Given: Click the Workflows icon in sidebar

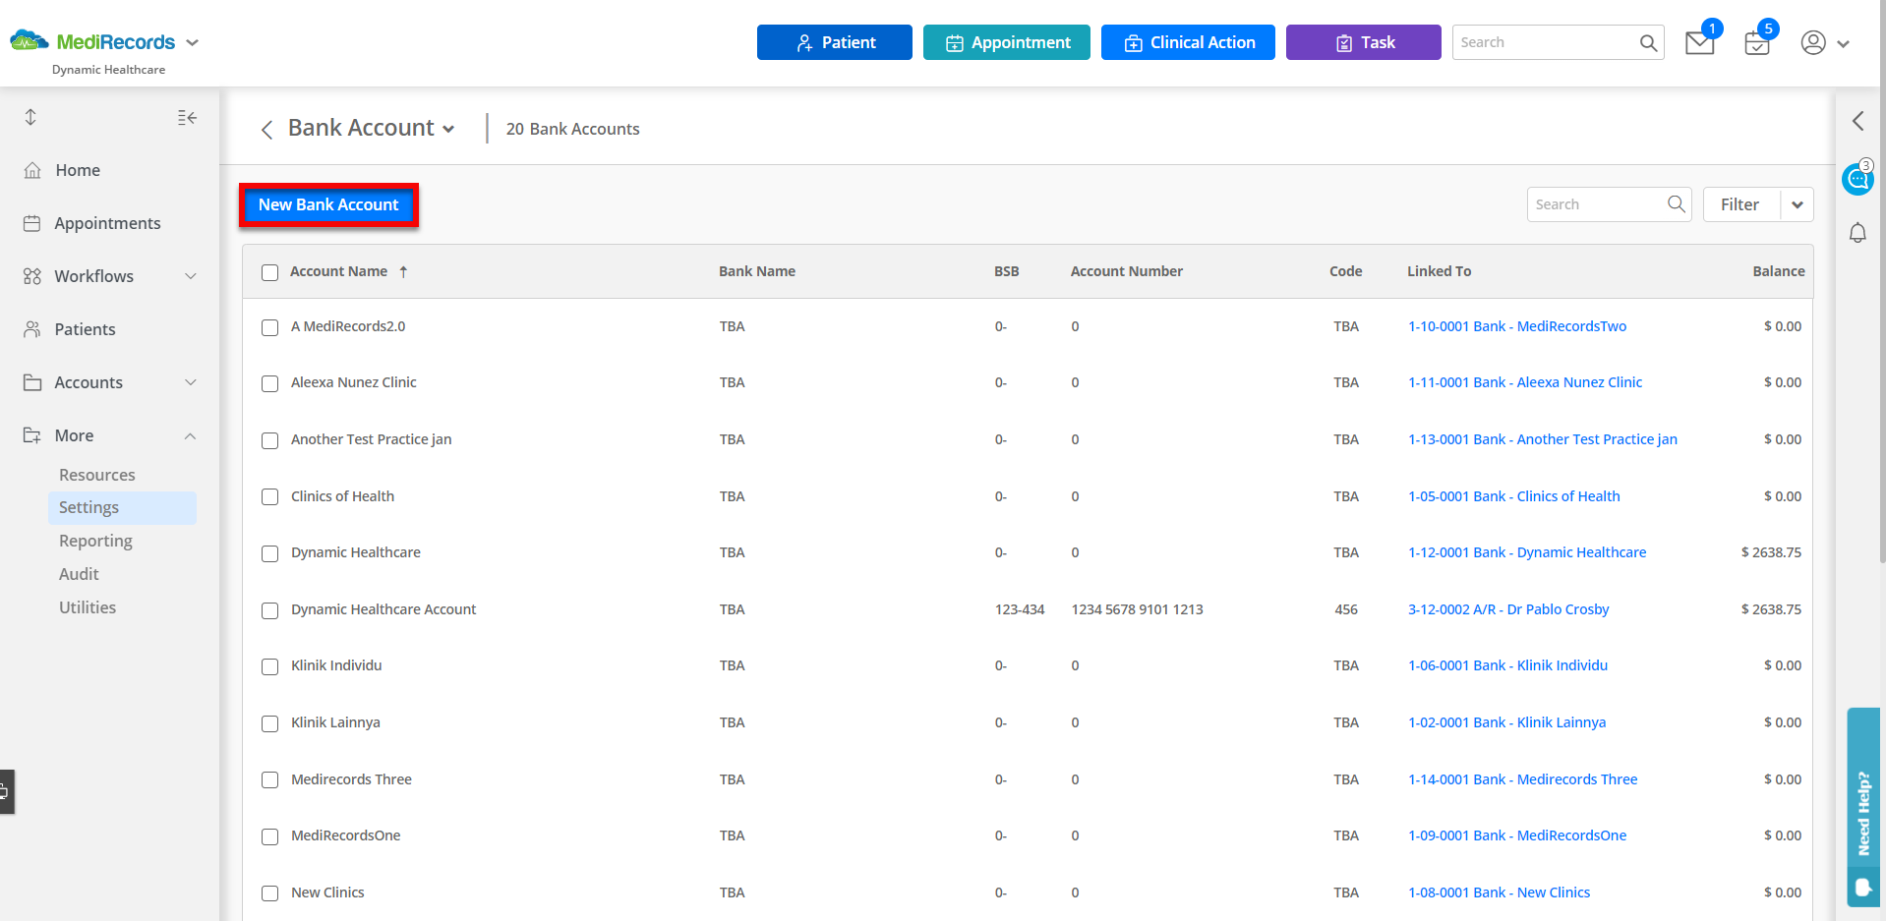Looking at the screenshot, I should 32,276.
